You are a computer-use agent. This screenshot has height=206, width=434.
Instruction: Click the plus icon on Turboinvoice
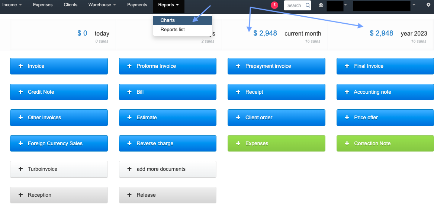coord(20,169)
